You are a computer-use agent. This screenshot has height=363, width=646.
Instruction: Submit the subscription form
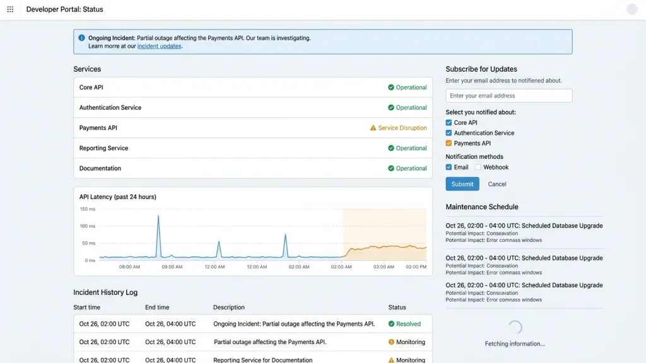[462, 184]
